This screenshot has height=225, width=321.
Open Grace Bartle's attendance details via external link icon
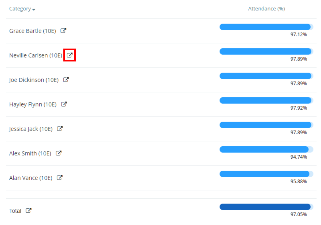(63, 30)
